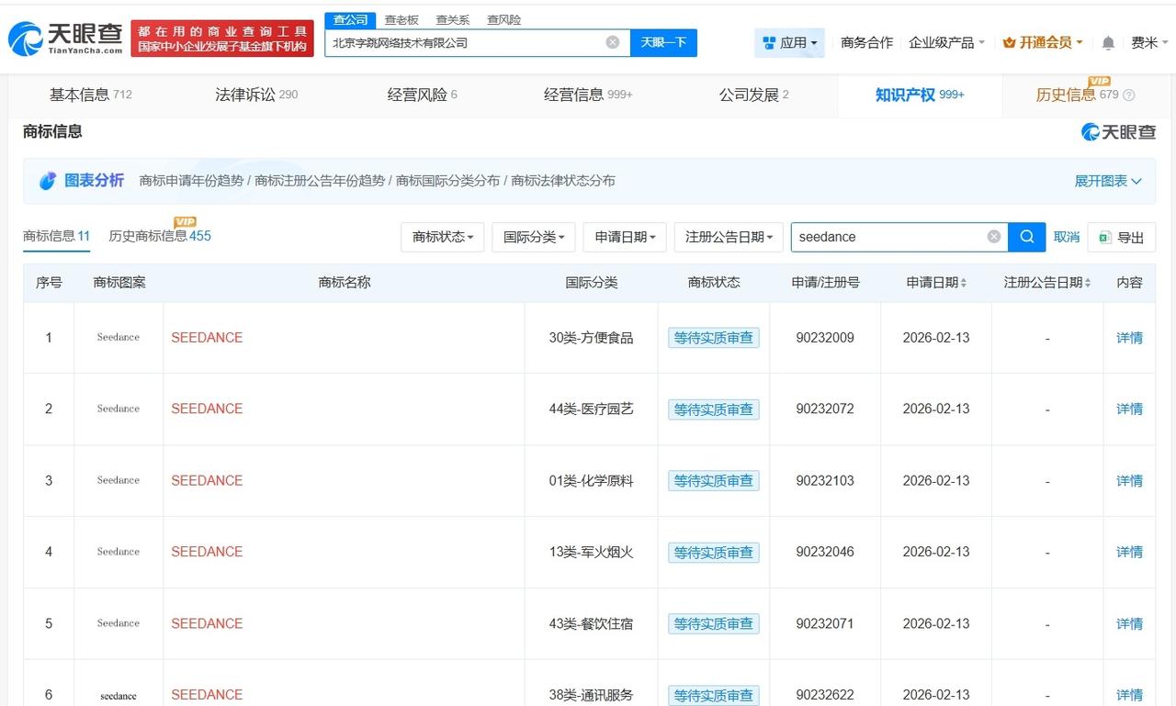Clear the company search box via X icon
The width and height of the screenshot is (1176, 706).
tap(612, 41)
